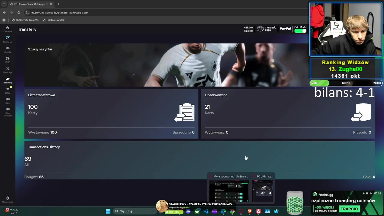Click WIG 20 stock widget
This screenshot has height=216, width=384.
tap(11, 211)
